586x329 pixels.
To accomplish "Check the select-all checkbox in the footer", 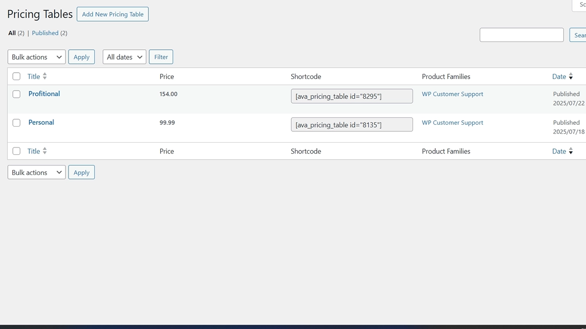I will point(16,151).
